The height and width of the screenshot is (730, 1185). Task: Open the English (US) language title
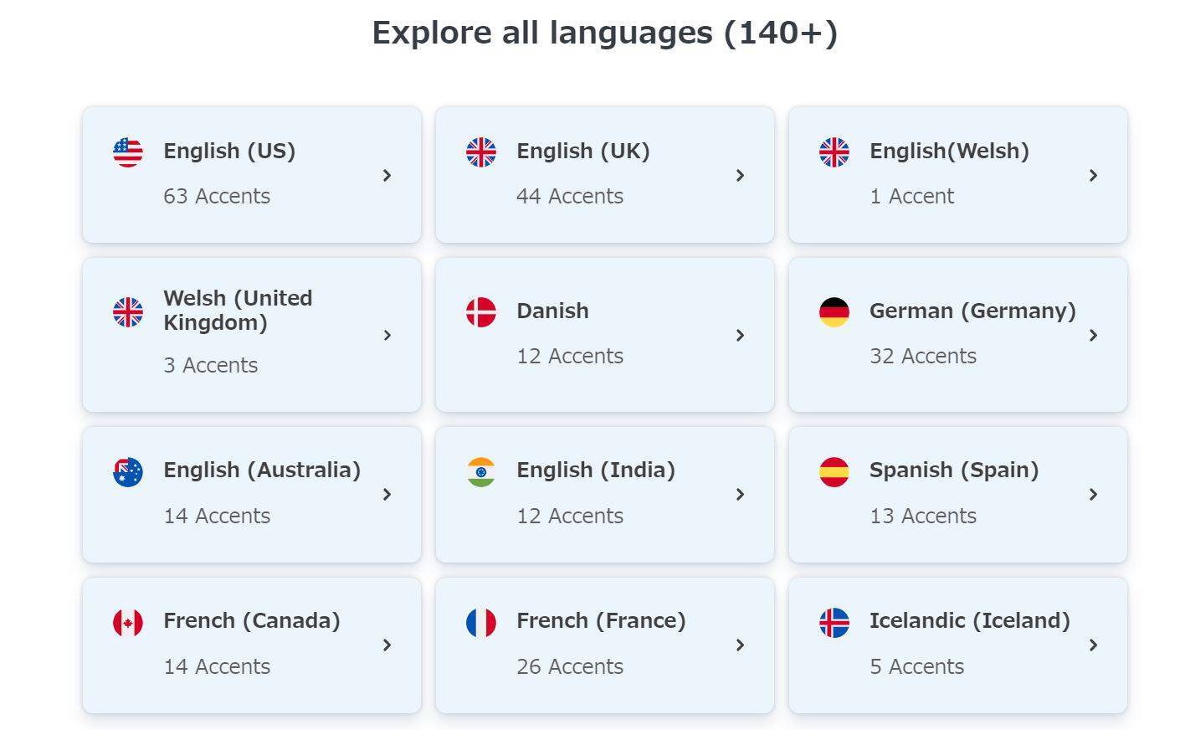pos(229,152)
